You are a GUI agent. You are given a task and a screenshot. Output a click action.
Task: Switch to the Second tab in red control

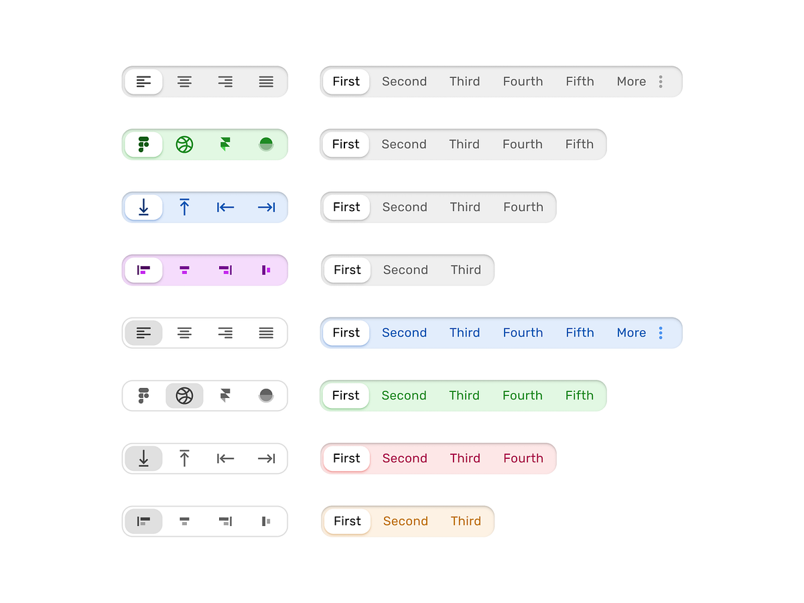(x=405, y=458)
